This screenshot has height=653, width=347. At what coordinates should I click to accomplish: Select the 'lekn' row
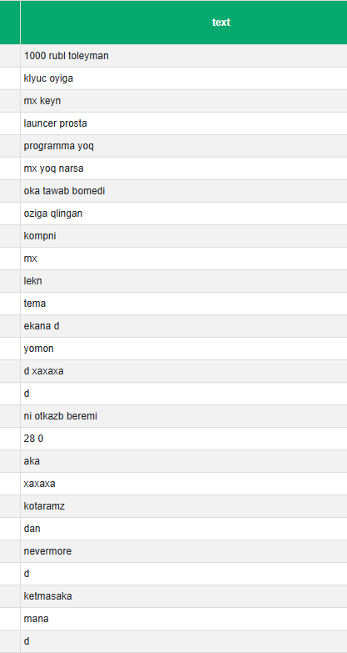[184, 281]
